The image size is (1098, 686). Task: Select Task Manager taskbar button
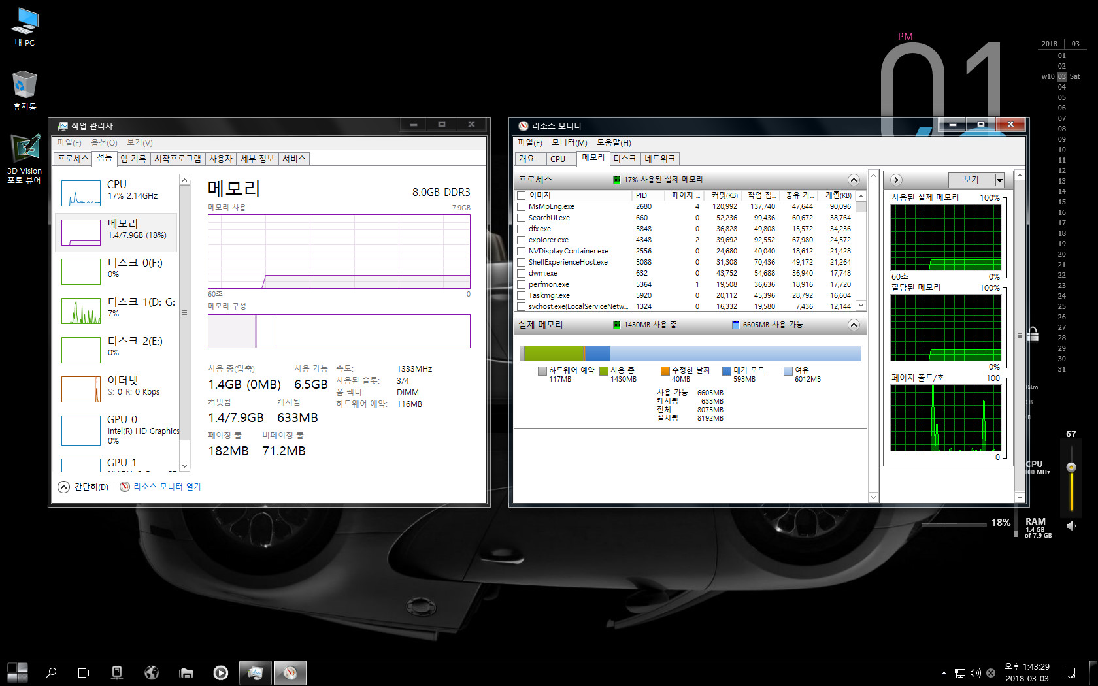[256, 672]
